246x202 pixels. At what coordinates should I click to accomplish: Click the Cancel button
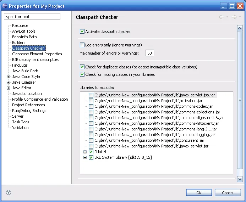(228, 192)
